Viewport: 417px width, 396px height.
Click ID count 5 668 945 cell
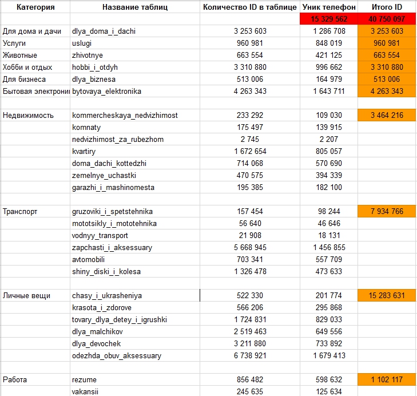point(250,247)
